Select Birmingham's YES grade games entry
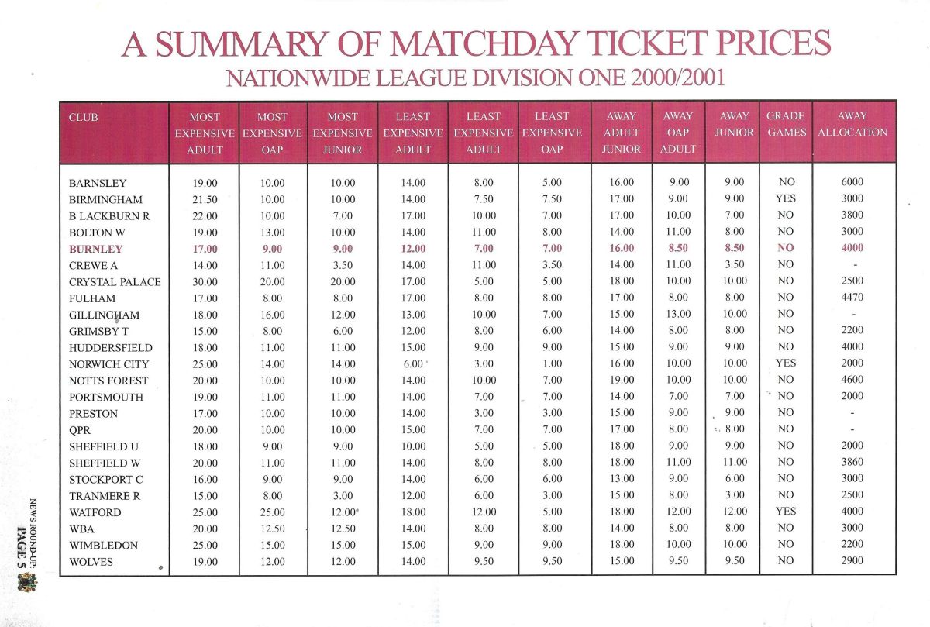This screenshot has height=627, width=930. point(786,199)
